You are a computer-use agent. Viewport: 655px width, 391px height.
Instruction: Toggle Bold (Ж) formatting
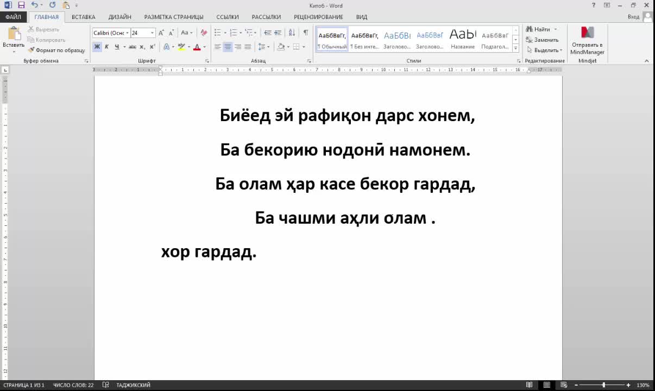pyautogui.click(x=97, y=47)
